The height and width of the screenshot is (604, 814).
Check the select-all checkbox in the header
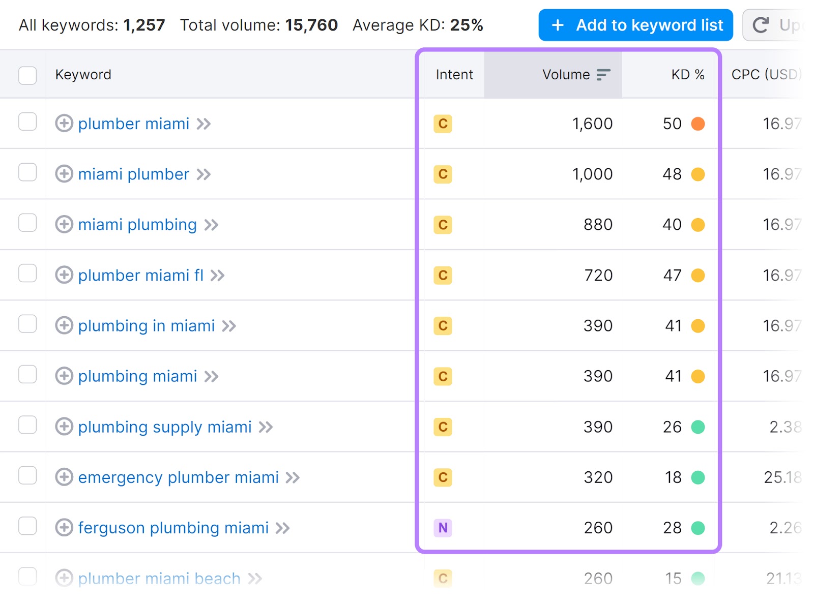(x=27, y=75)
